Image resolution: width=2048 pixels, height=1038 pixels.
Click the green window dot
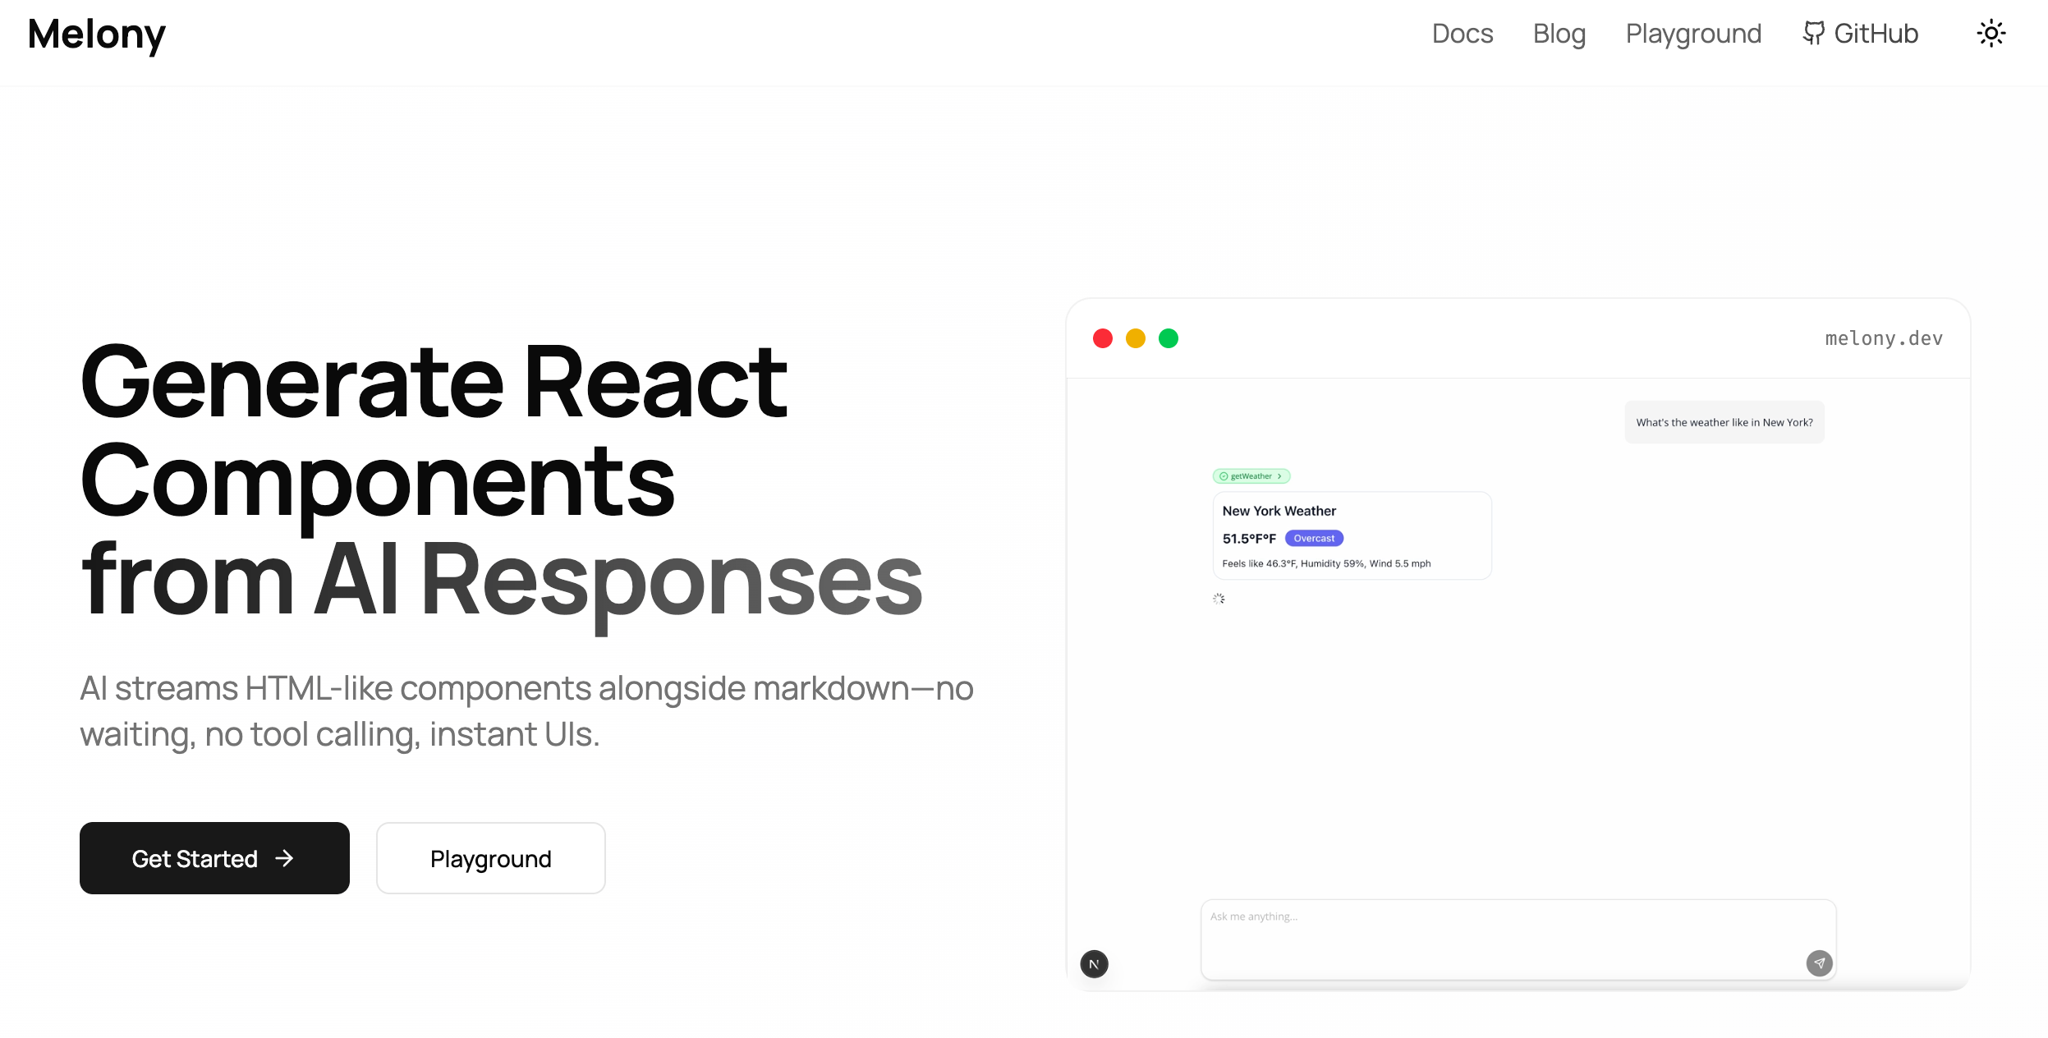tap(1169, 338)
